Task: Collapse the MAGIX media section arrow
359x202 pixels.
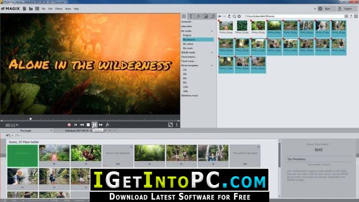Action: click(212, 53)
